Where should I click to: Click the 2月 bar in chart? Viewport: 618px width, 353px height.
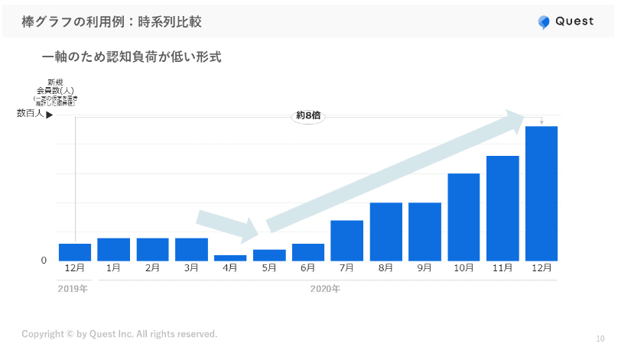[152, 250]
